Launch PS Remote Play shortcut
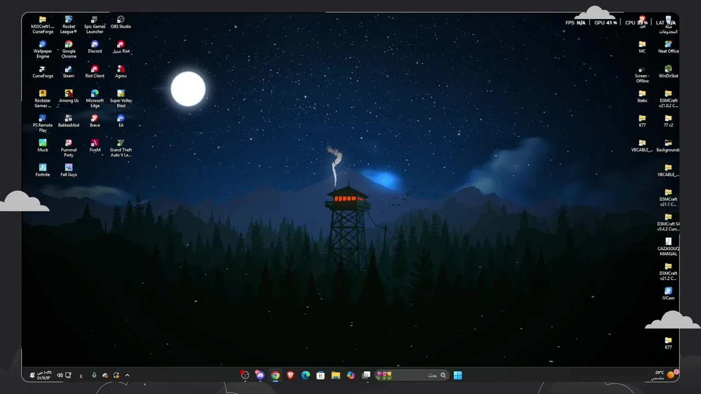Viewport: 701px width, 394px height. coord(43,124)
